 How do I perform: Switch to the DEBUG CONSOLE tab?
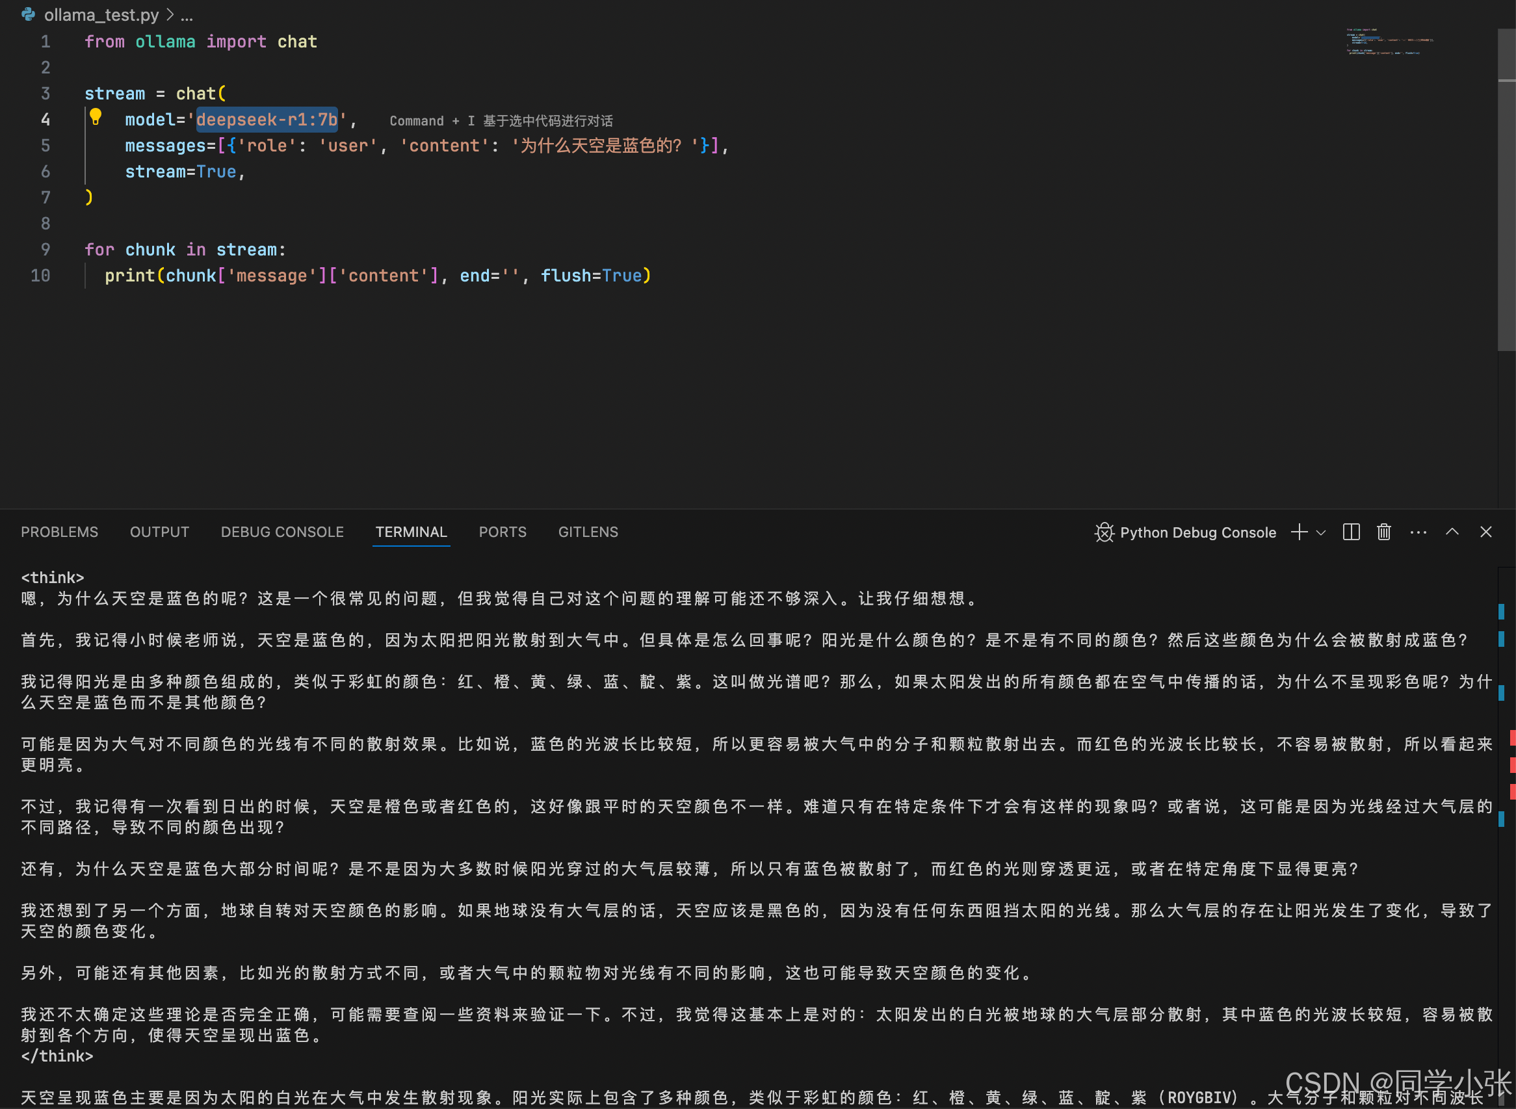pos(282,532)
